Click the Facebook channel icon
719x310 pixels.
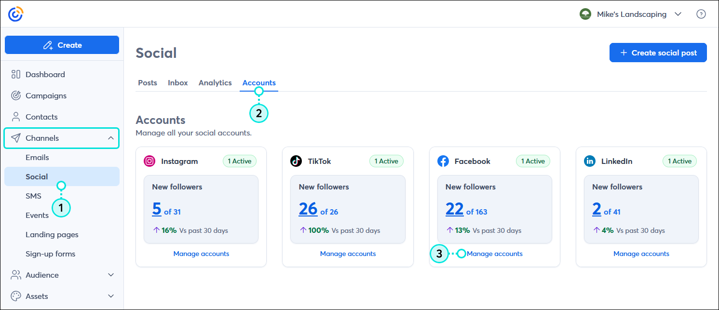pos(444,161)
